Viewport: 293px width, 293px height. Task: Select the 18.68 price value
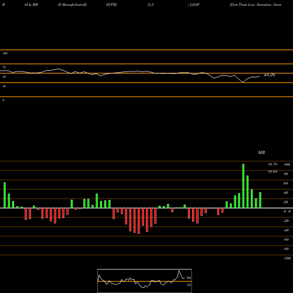tap(272, 172)
